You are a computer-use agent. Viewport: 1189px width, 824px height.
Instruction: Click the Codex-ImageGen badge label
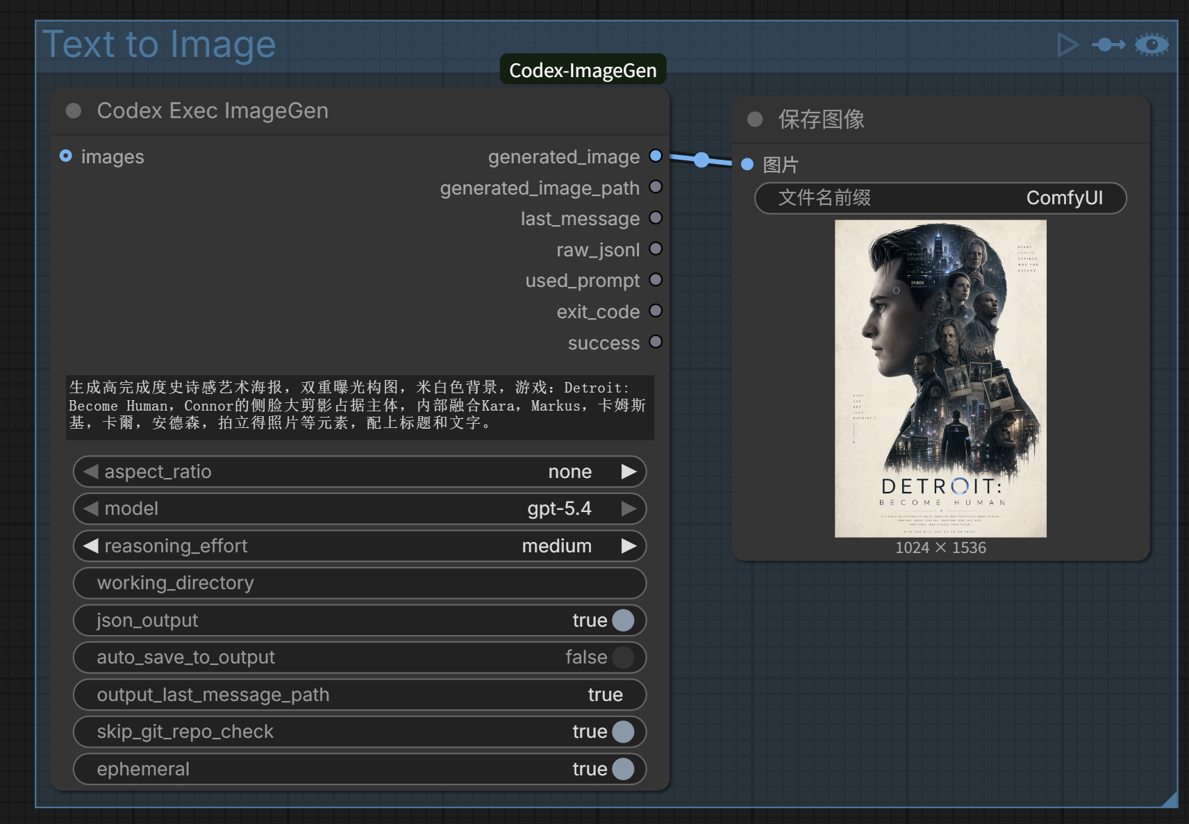pos(583,70)
